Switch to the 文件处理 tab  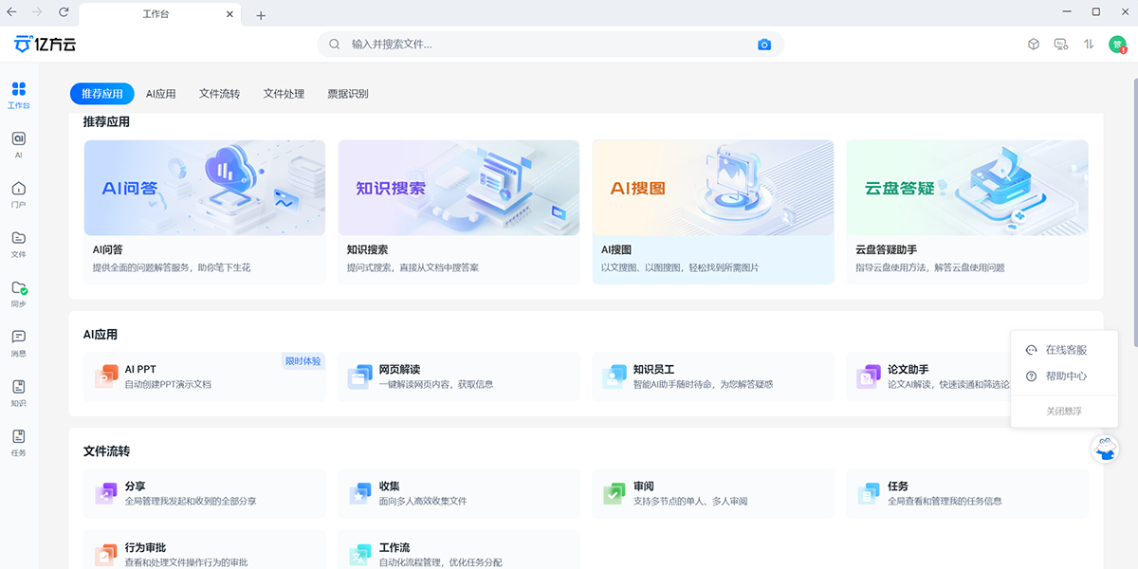pyautogui.click(x=284, y=94)
